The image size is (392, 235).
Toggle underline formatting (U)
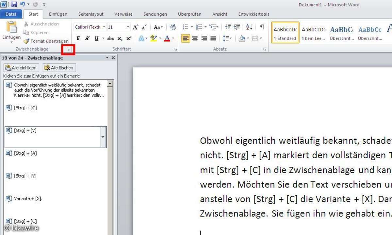click(96, 38)
